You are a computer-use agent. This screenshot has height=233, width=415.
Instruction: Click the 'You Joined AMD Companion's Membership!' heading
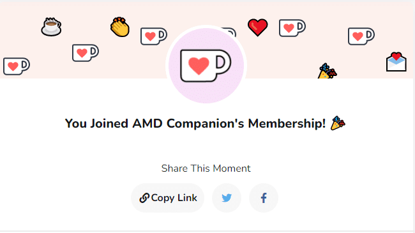(x=195, y=123)
